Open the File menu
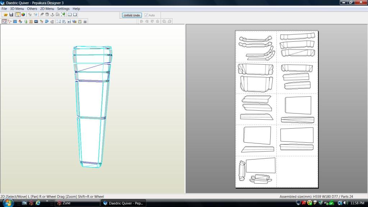The image size is (368, 207). pos(4,9)
